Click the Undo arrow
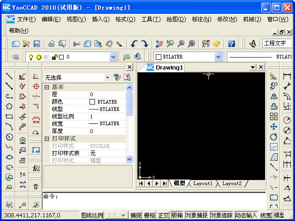 [x=134, y=44]
